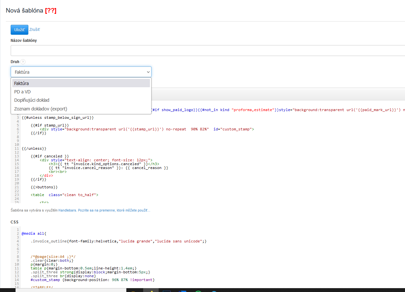Open the Handlebars documentation link
Screen dimensions: 405x292
(x=67, y=210)
